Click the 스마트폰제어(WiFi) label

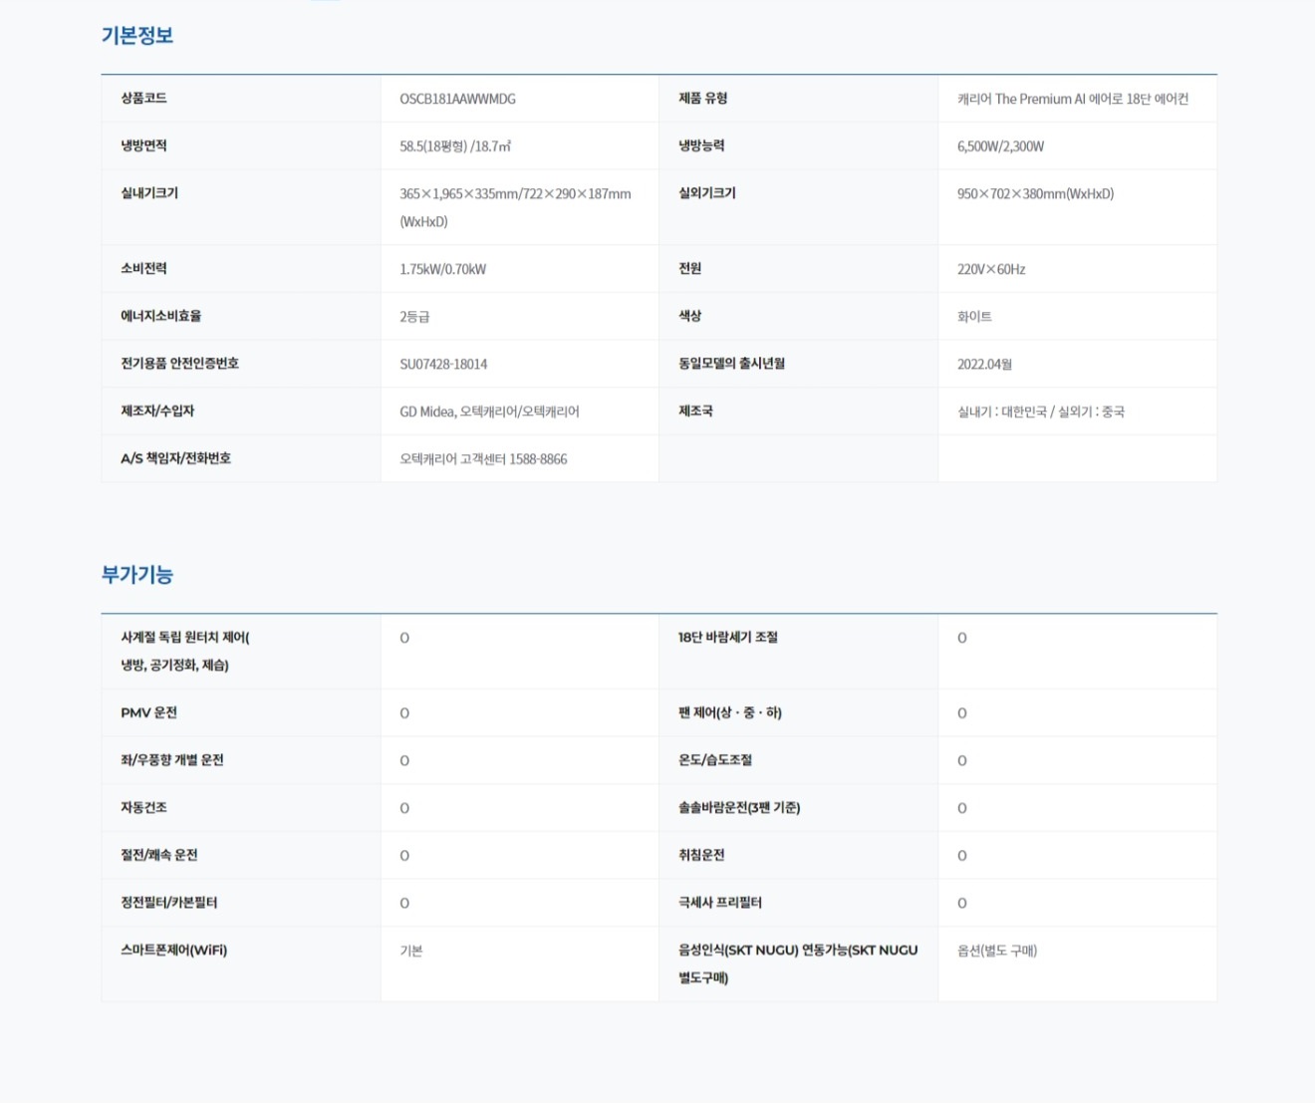tap(173, 950)
